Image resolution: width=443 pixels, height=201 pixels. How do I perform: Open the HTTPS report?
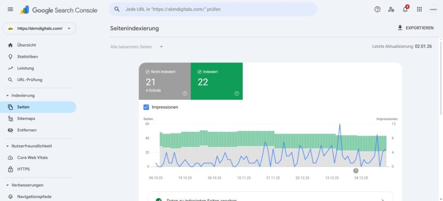[38, 169]
